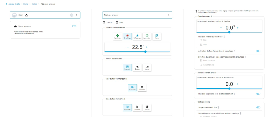The height and width of the screenshot is (117, 276).
Task: Choose vertical airflow Confort
Action: click(147, 108)
